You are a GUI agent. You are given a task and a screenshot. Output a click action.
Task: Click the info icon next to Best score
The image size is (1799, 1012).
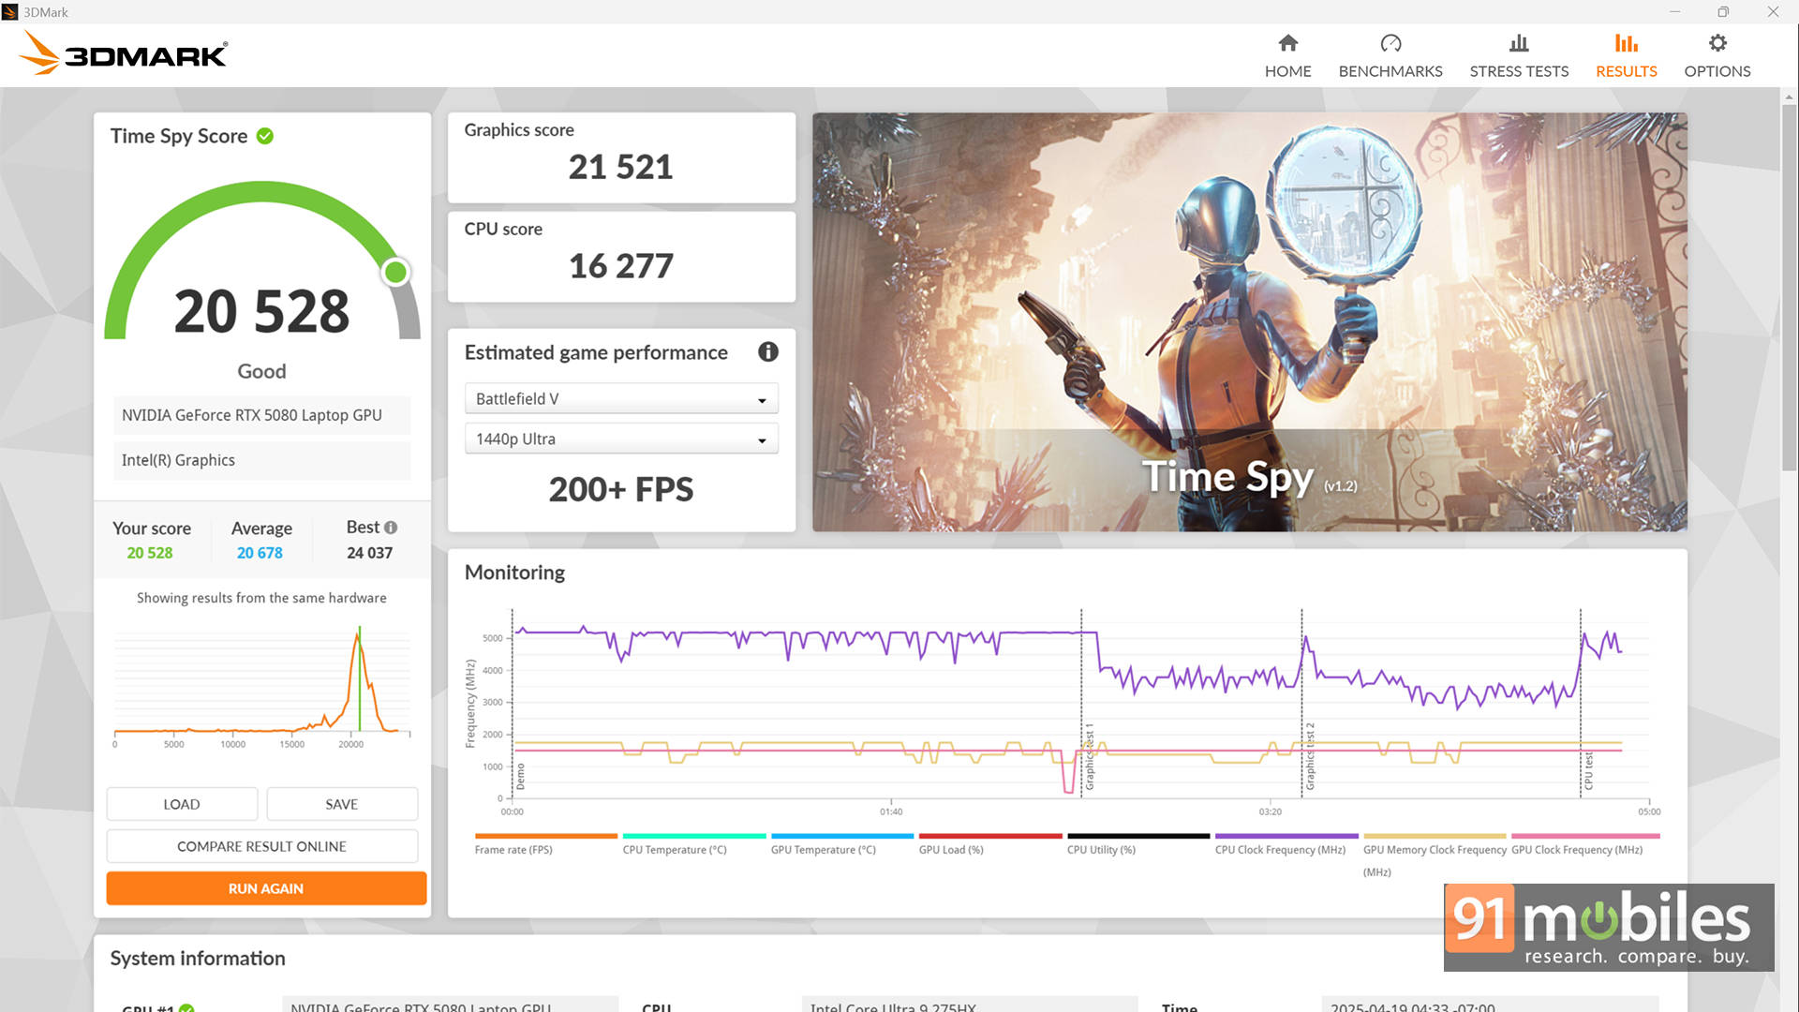click(391, 528)
